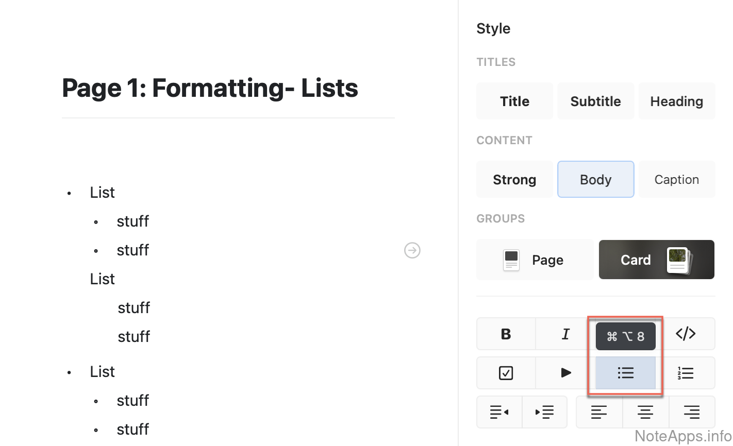Convert the block to a Page group

(535, 260)
